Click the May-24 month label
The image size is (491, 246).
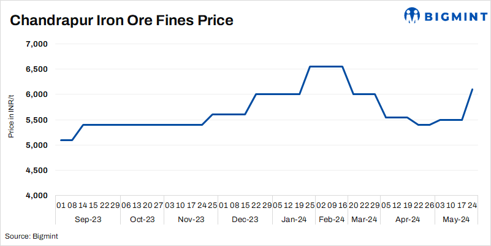pos(456,219)
